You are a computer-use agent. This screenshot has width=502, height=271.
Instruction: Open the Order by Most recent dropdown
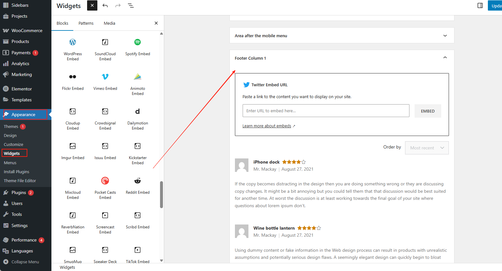tap(426, 148)
